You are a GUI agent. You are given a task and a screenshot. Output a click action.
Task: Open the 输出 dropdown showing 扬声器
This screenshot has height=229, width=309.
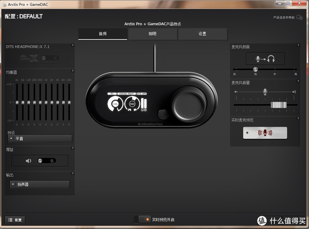coord(40,184)
